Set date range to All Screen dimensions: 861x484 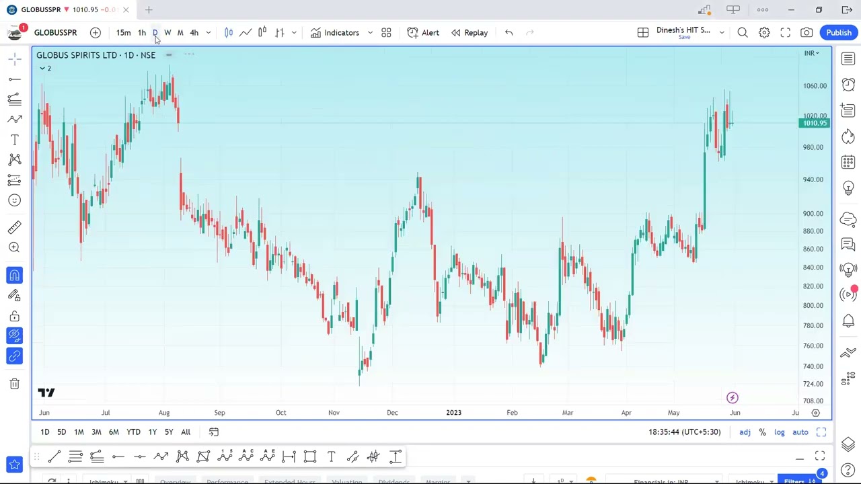point(186,432)
